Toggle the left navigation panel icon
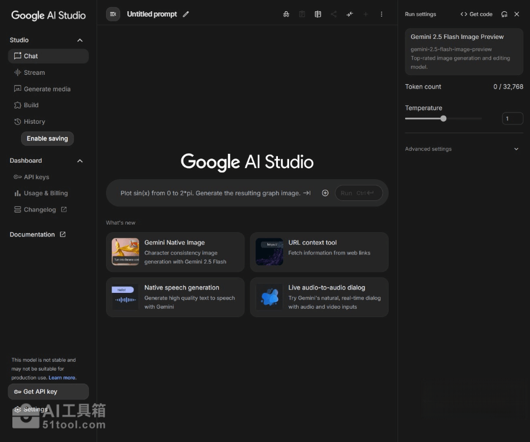This screenshot has height=442, width=530. click(x=113, y=14)
